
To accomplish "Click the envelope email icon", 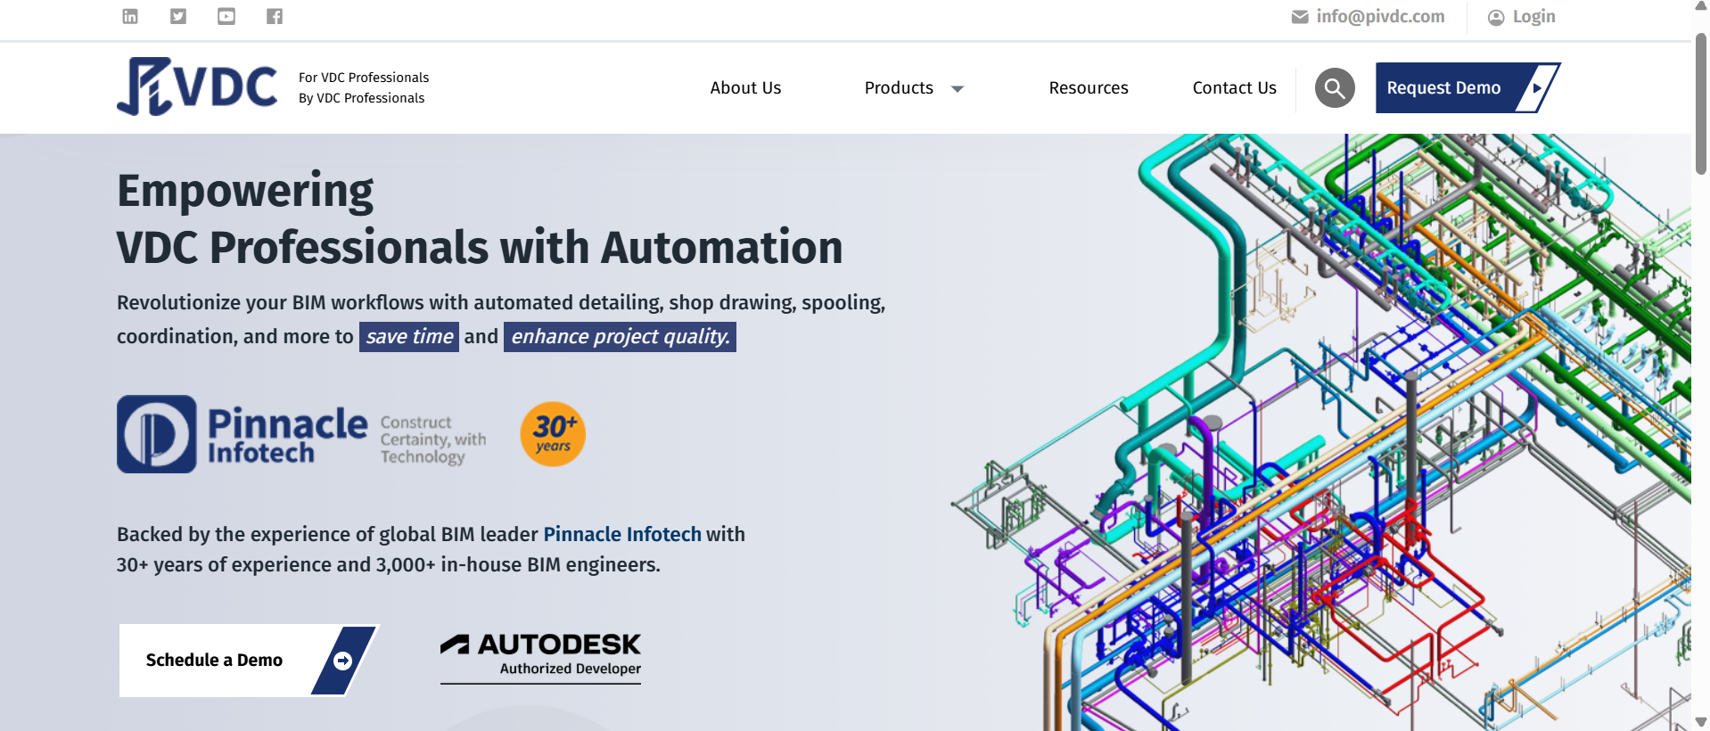I will point(1300,17).
